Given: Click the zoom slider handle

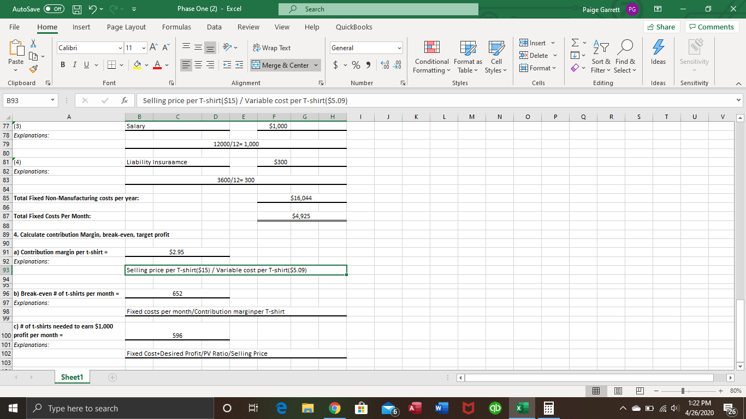Looking at the screenshot, I should (683, 391).
